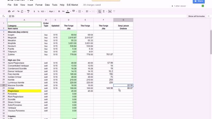Format selection as percent
Screen dimensions: 212x119
tap(38, 12)
